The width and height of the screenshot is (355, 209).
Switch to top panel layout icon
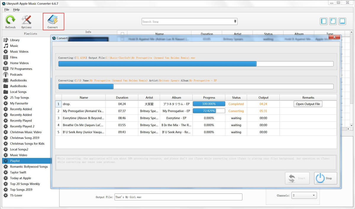pos(333,21)
